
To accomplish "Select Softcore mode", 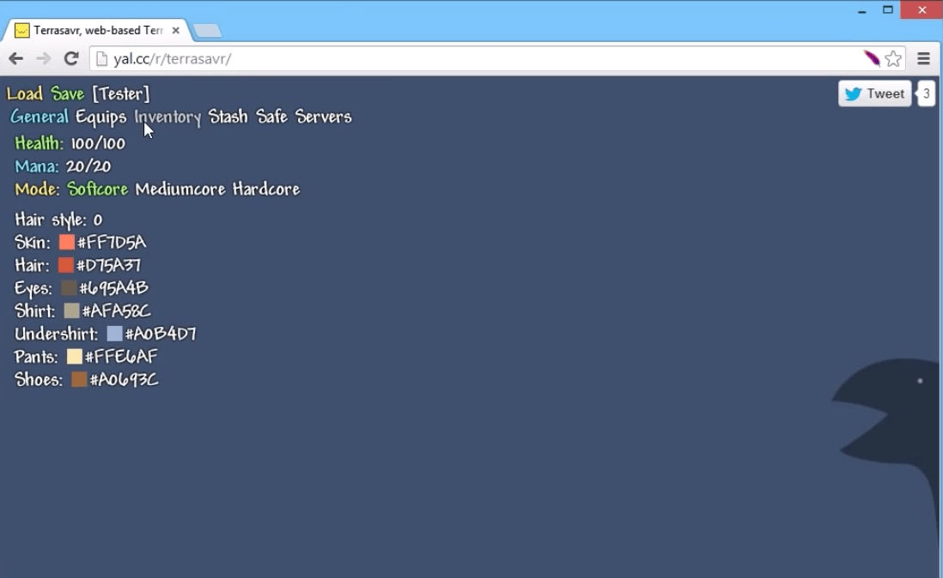I will pyautogui.click(x=97, y=189).
